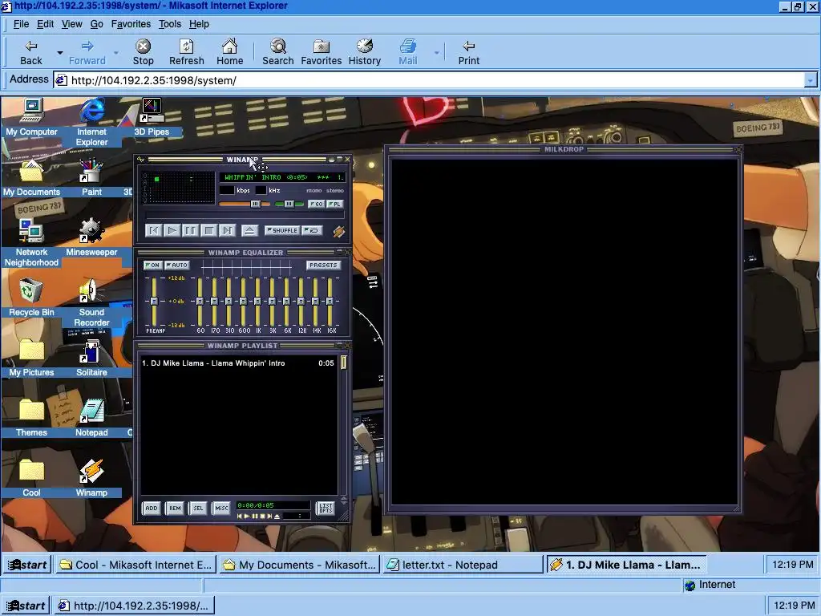Image resolution: width=821 pixels, height=616 pixels.
Task: Open playlist ADD menu
Action: (x=152, y=508)
